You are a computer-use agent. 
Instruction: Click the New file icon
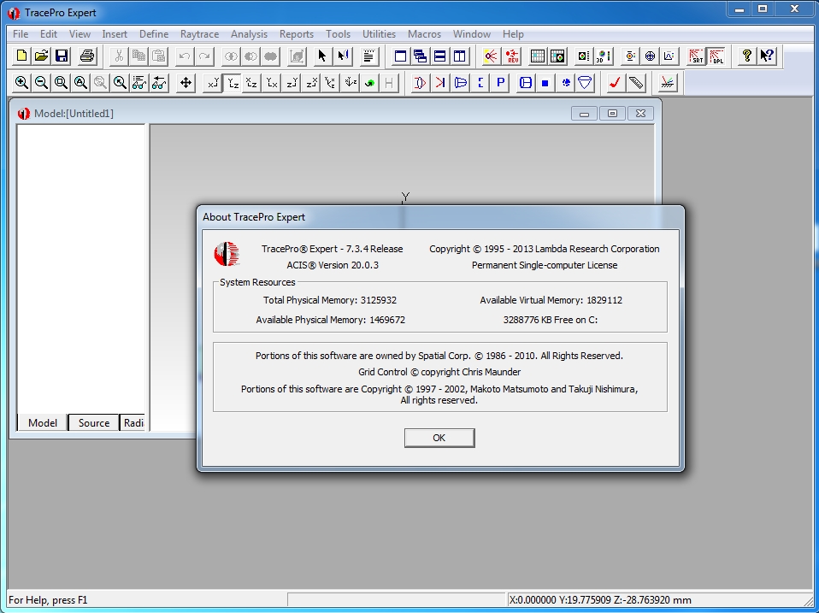pos(22,56)
